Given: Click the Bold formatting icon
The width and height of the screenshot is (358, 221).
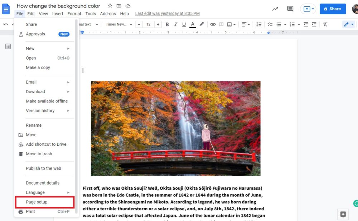Looking at the screenshot, I should (x=167, y=24).
